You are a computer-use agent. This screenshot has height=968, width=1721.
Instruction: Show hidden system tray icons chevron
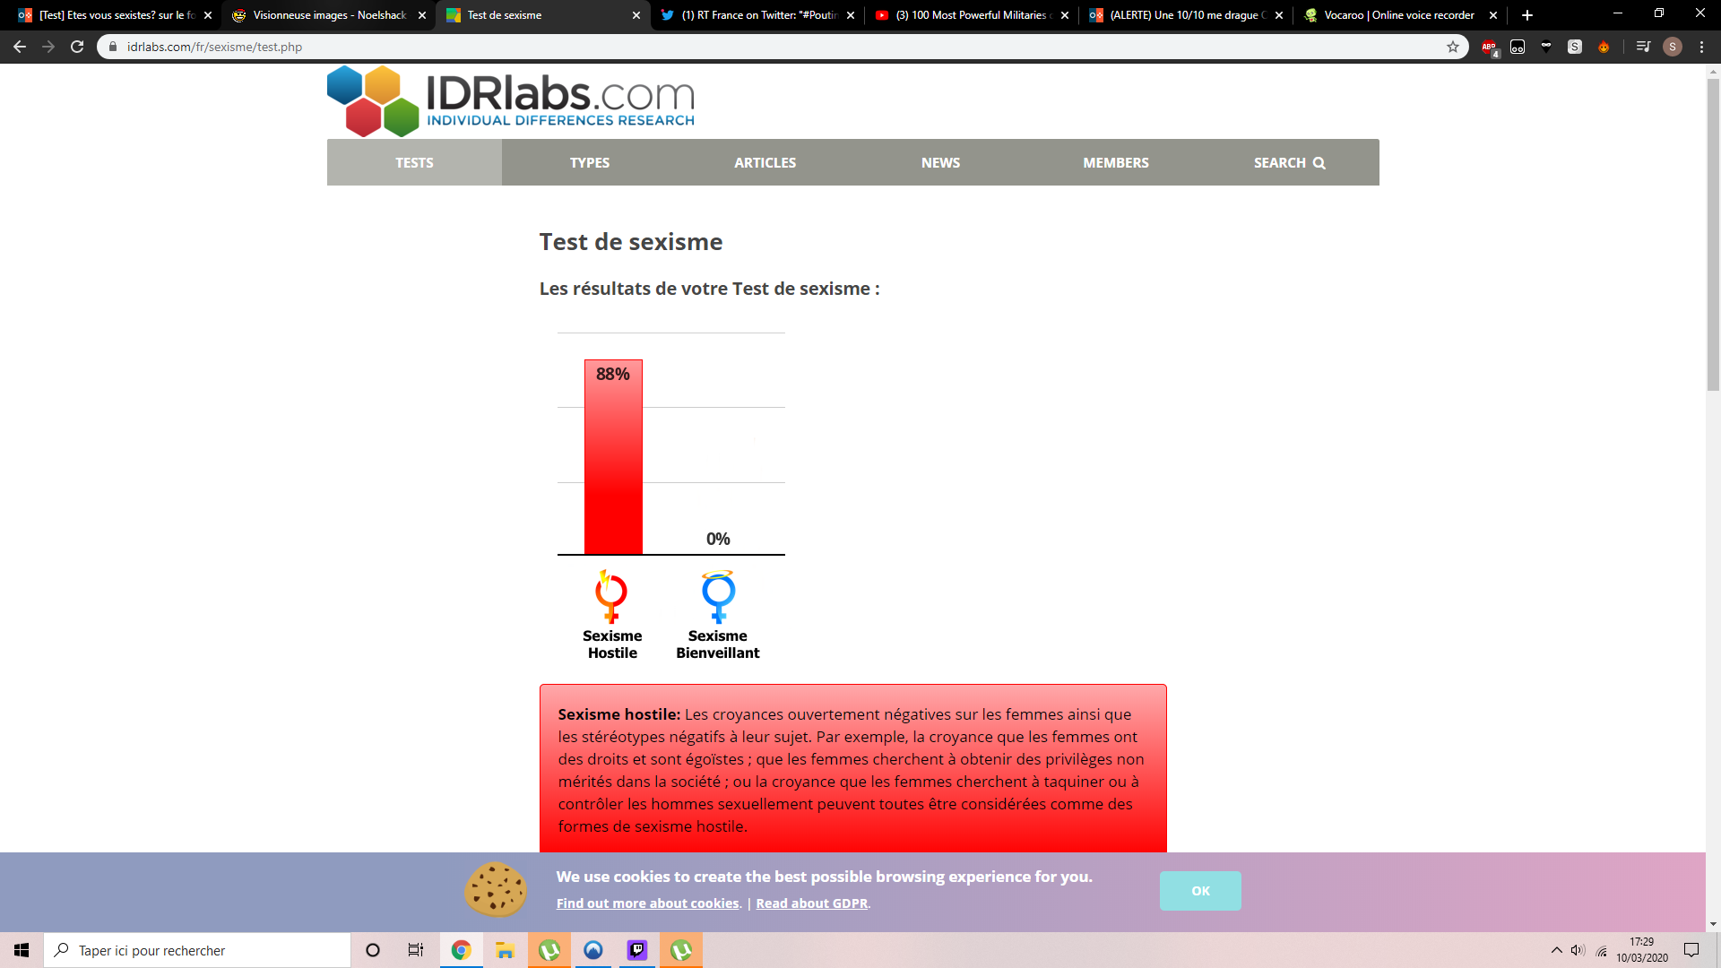coord(1556,950)
